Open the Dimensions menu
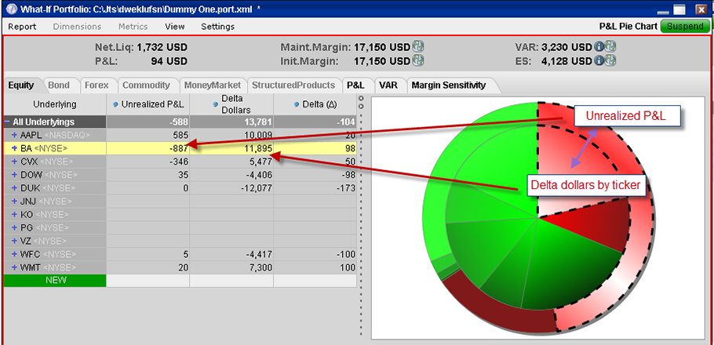Viewport: 714px width, 345px height. coord(77,27)
